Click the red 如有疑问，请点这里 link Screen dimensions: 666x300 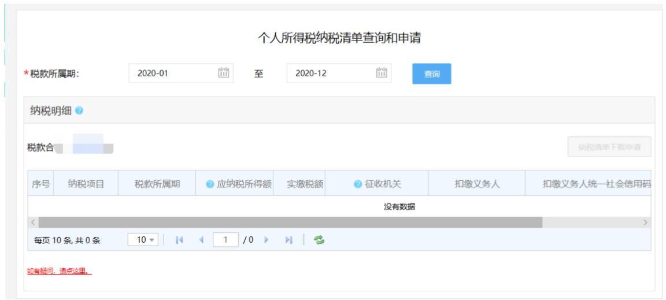coord(59,271)
